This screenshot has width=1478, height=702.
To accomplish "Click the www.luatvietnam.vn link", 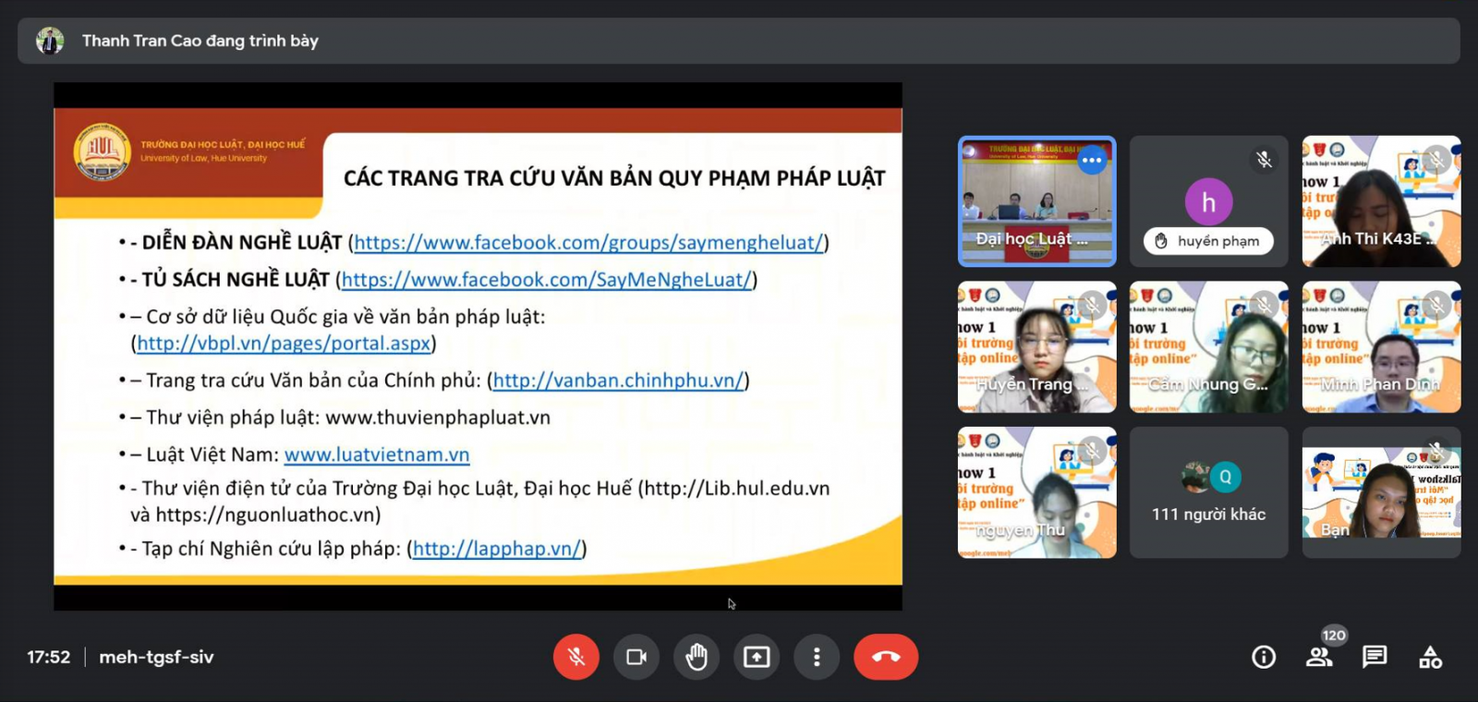I will tap(377, 454).
